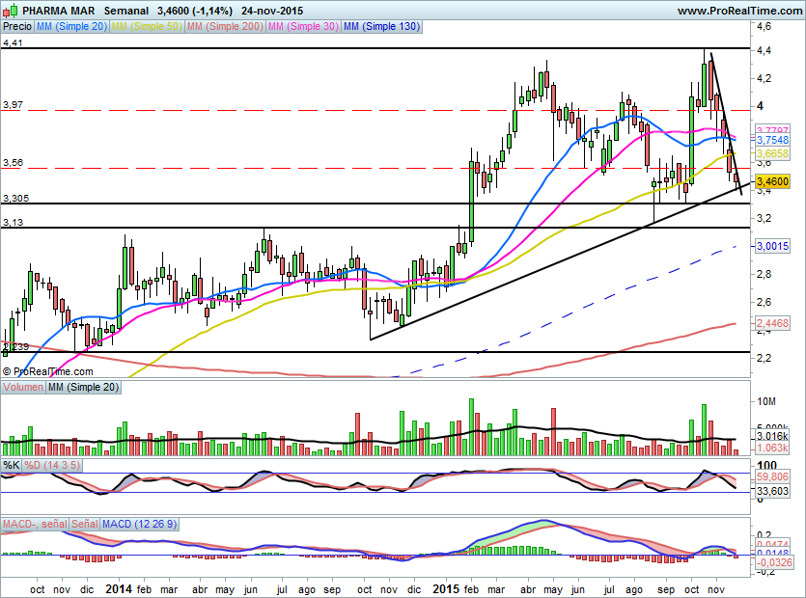806x598 pixels.
Task: Click the 2014 marker on time axis
Action: (x=119, y=587)
